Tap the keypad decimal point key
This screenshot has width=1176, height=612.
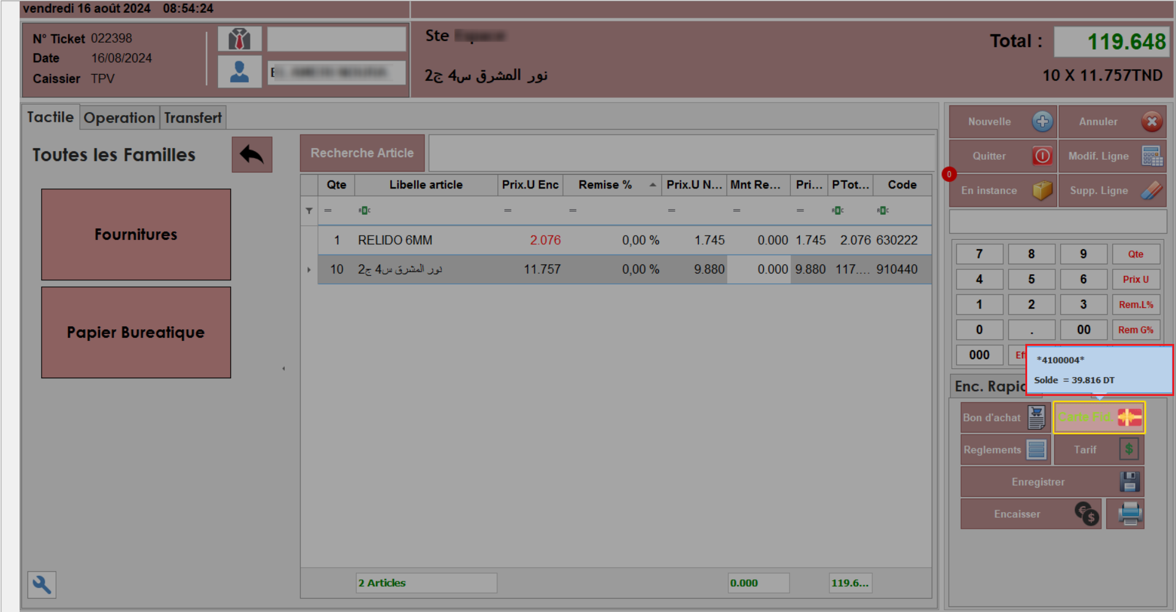pyautogui.click(x=1031, y=330)
